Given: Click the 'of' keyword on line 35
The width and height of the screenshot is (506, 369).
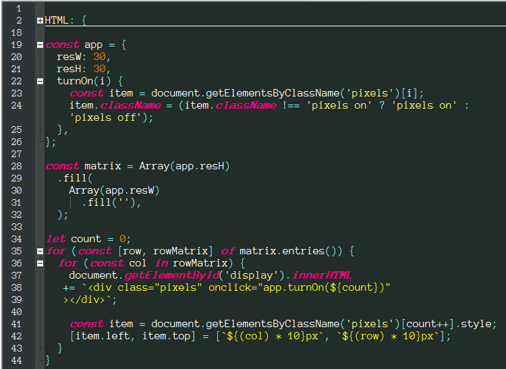Looking at the screenshot, I should pos(228,251).
